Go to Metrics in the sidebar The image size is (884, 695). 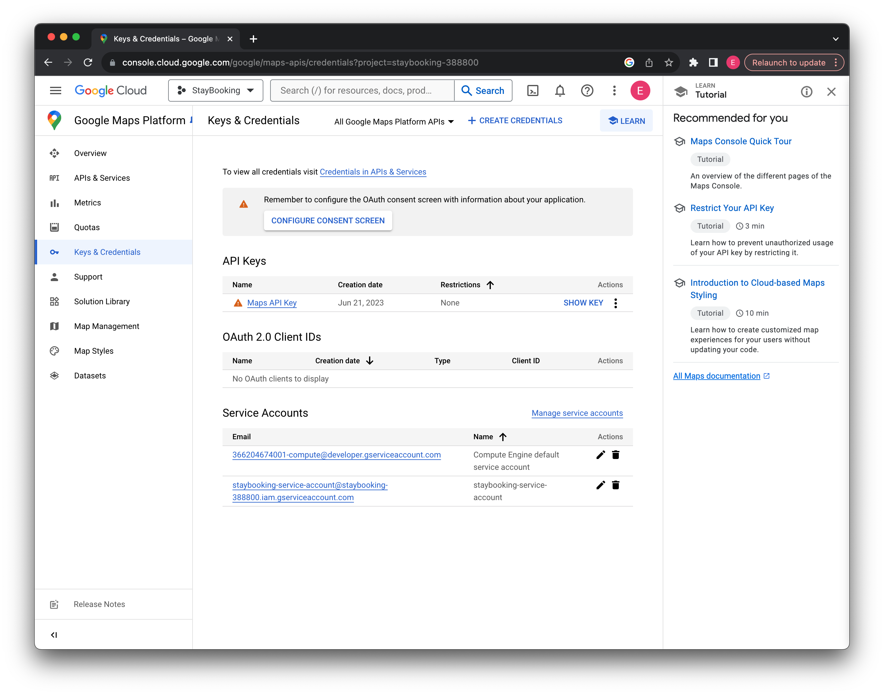[x=87, y=203]
